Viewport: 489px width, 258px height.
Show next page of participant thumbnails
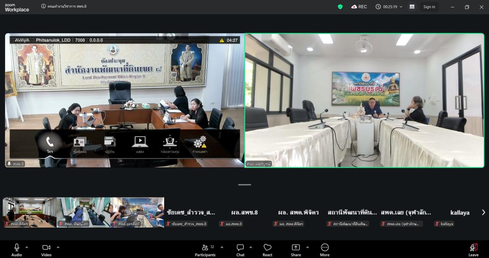483,212
